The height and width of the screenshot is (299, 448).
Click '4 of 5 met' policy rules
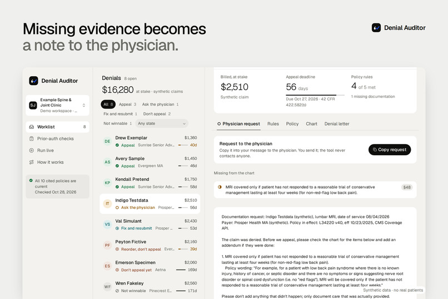tap(363, 86)
